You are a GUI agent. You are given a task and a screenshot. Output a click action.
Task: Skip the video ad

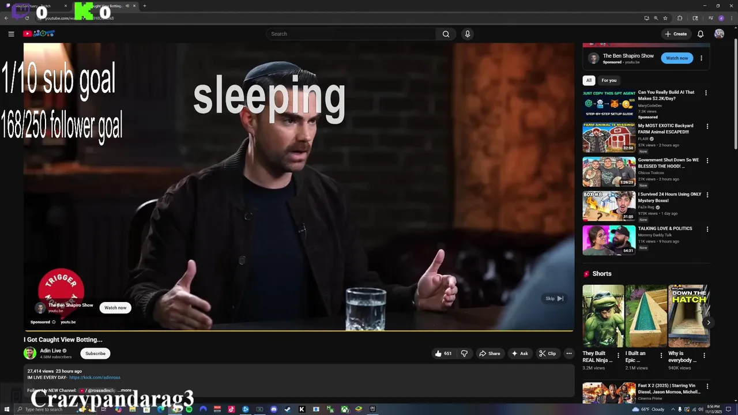(x=554, y=299)
